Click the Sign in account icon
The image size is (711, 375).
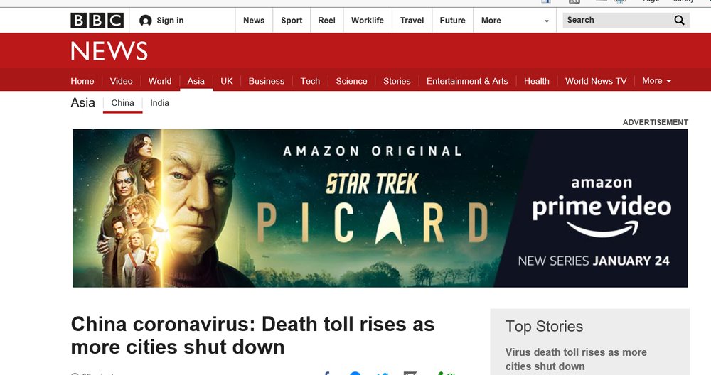[146, 21]
